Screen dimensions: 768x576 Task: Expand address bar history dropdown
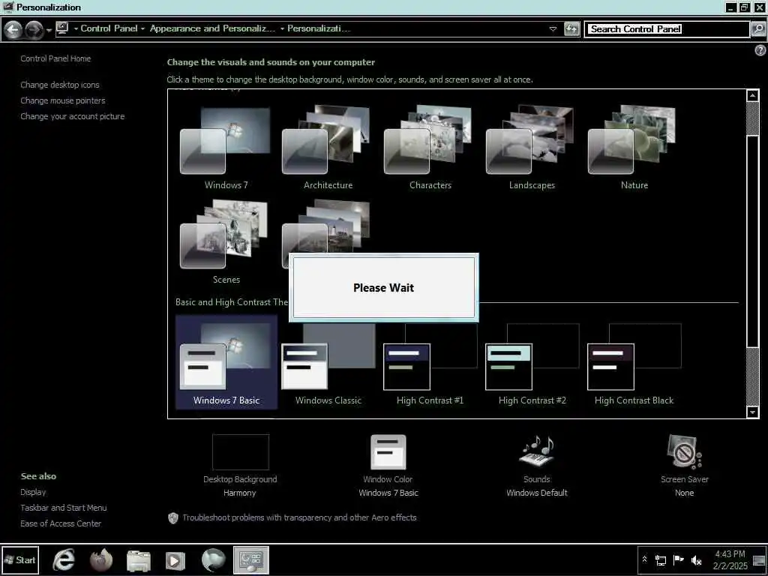553,29
